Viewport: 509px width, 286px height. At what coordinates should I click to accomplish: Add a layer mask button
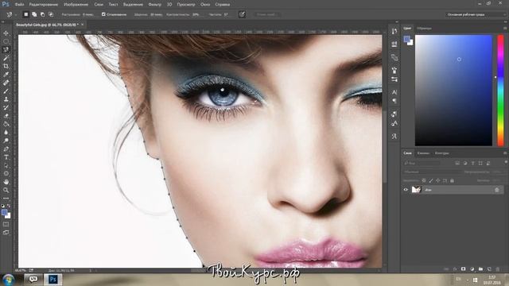[x=463, y=269]
